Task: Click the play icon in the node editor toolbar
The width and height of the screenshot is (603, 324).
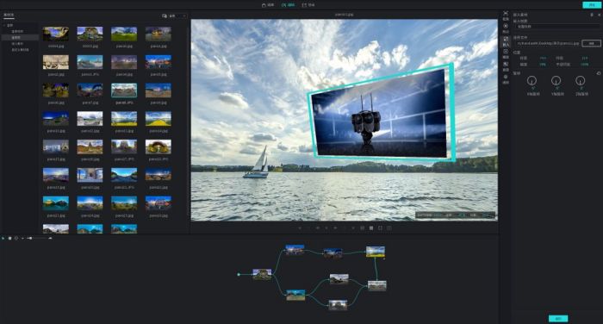Action: coord(3,238)
